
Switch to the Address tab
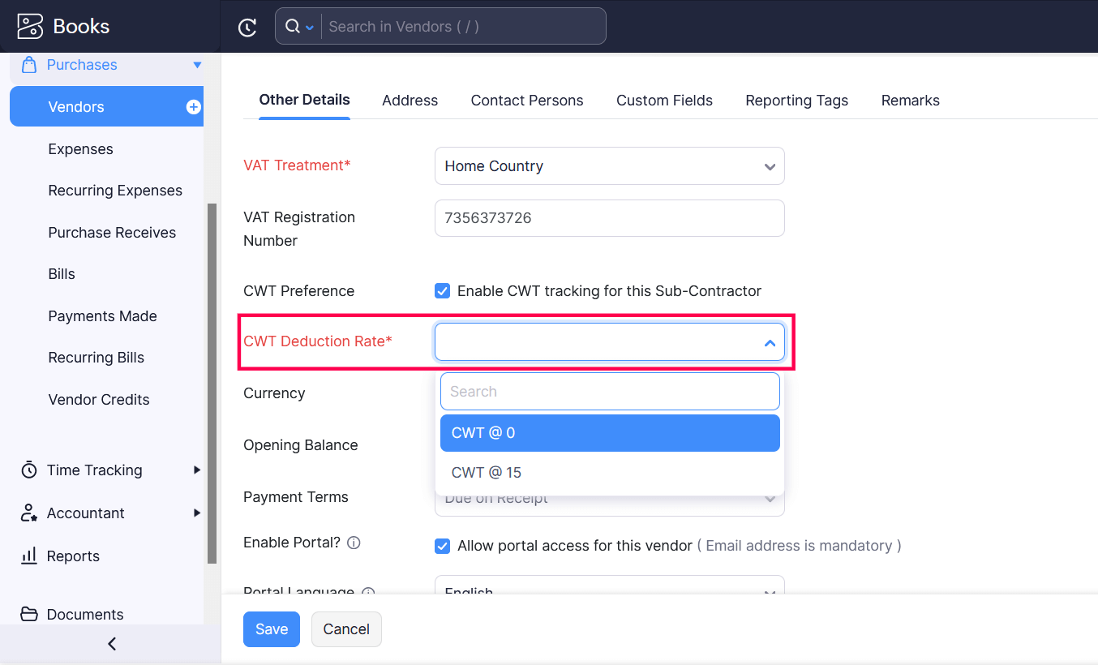(410, 101)
